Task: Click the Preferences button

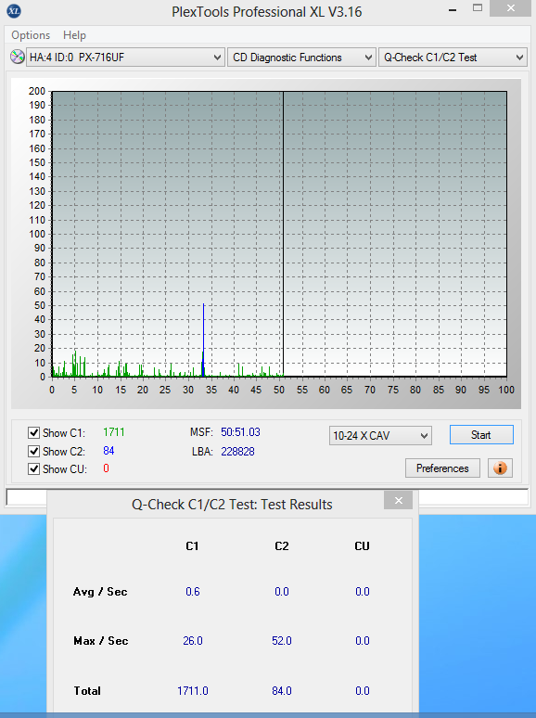Action: 442,468
